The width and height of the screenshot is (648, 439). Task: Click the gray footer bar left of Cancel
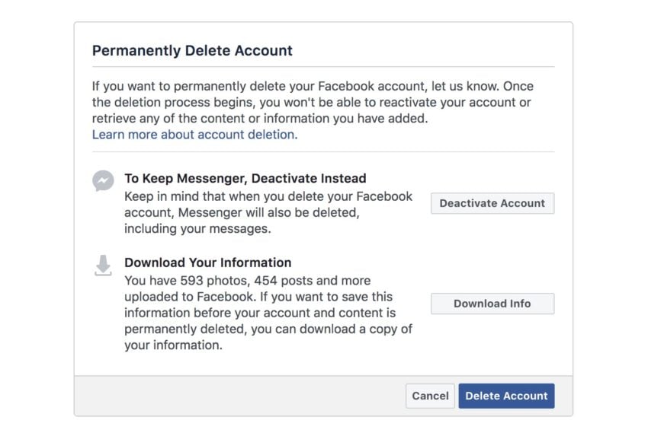pos(239,396)
